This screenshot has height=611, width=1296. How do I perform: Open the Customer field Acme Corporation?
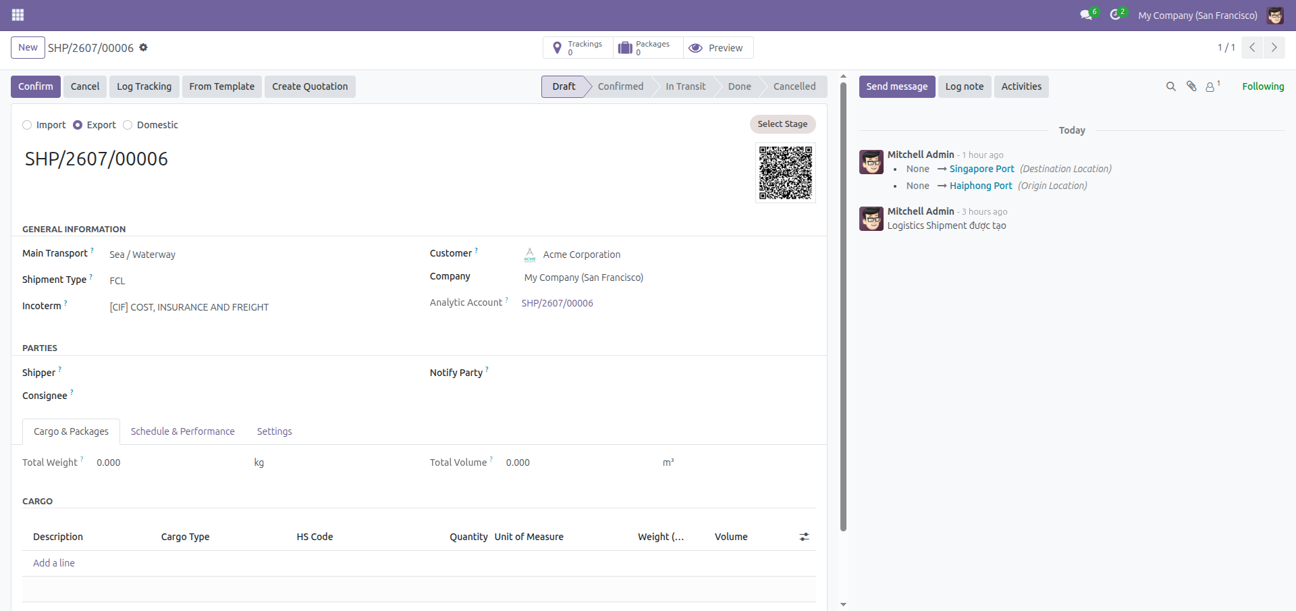tap(668, 255)
